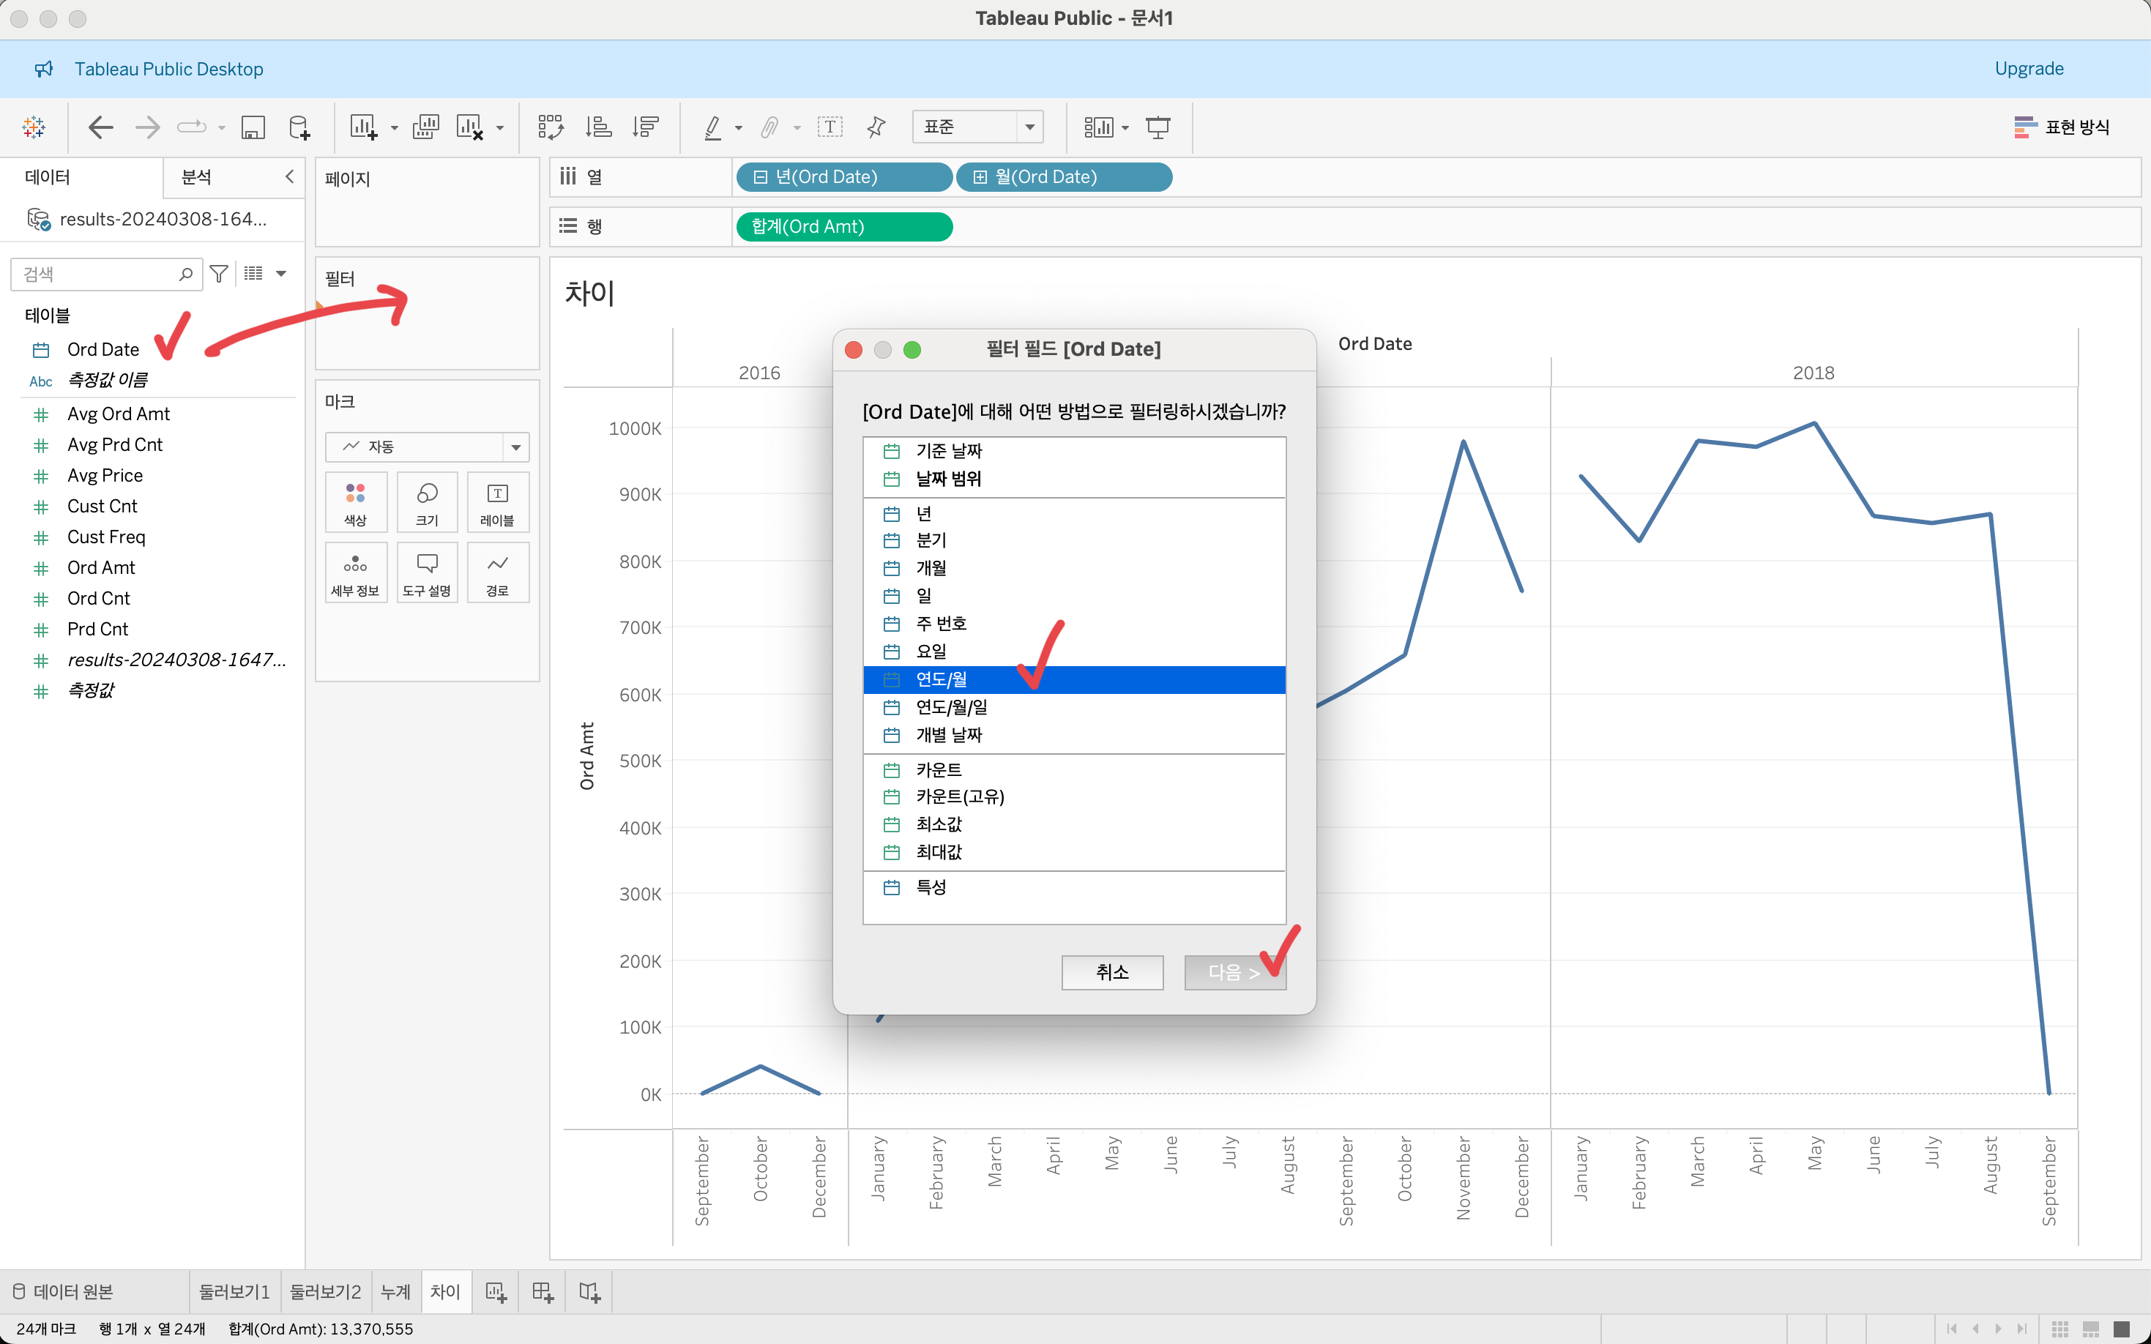This screenshot has width=2151, height=1344.
Task: Click the new dashboard icon at bottom
Action: coord(543,1291)
